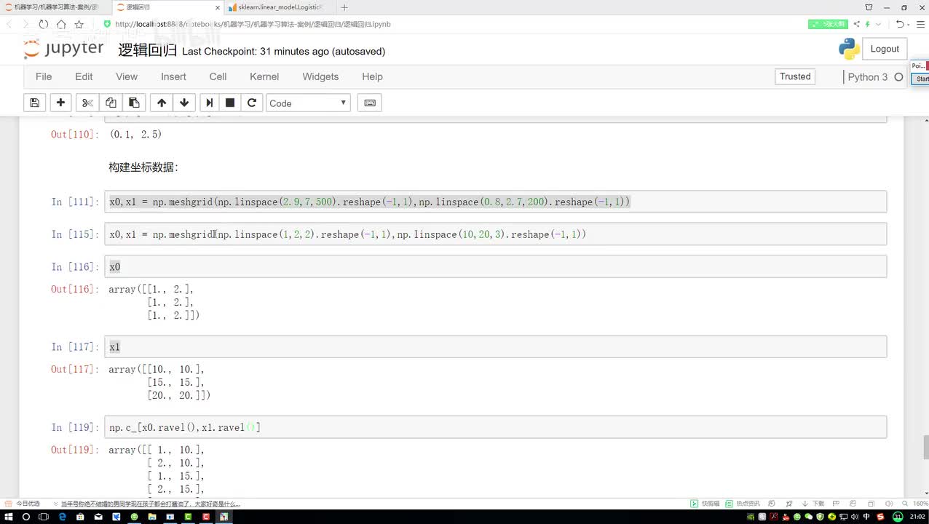This screenshot has height=524, width=929.
Task: Insert a cell below with plus icon
Action: (x=60, y=103)
